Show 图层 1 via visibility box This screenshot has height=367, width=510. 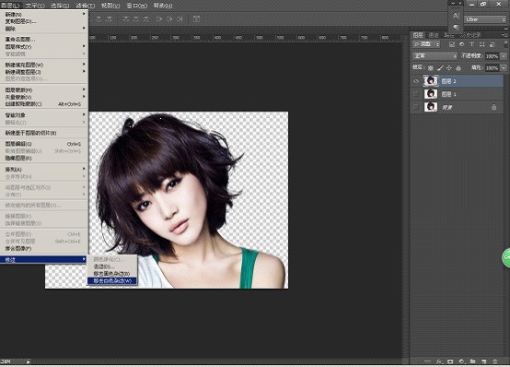coord(416,94)
